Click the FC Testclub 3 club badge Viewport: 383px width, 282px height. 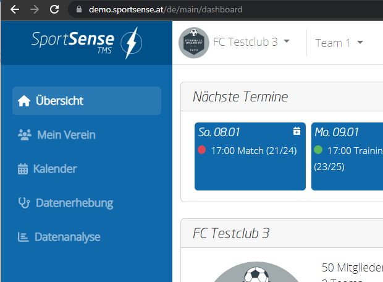click(193, 42)
